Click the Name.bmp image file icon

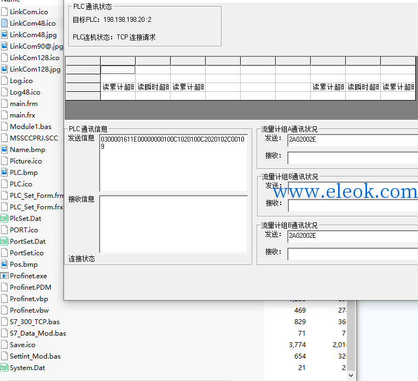(4, 149)
